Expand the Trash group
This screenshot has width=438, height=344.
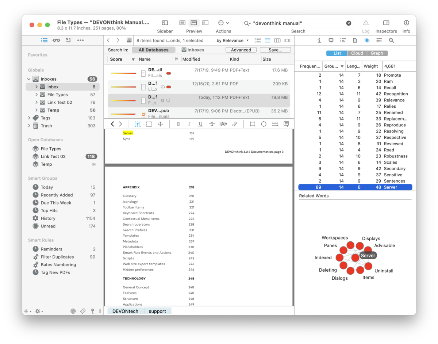click(x=29, y=126)
